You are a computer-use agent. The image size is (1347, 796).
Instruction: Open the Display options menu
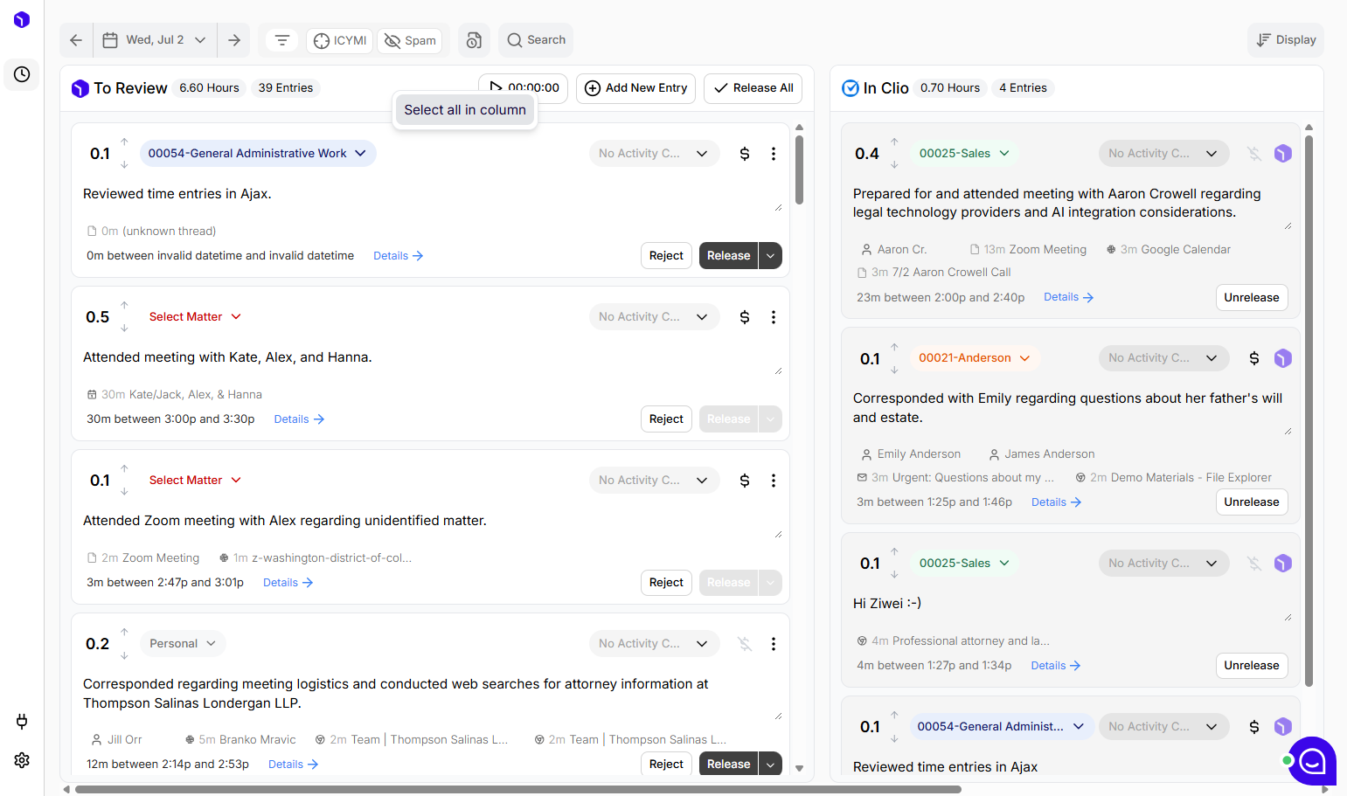tap(1286, 40)
